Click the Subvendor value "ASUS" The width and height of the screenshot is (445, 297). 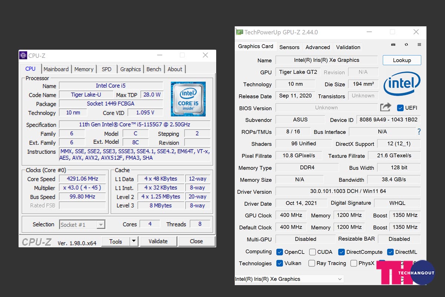coord(300,119)
